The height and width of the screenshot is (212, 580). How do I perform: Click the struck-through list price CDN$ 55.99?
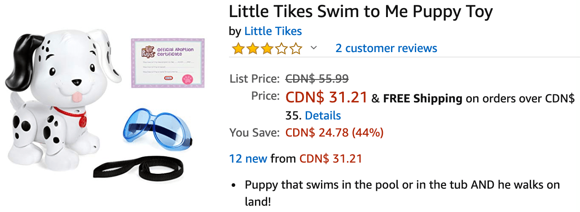[x=317, y=79]
